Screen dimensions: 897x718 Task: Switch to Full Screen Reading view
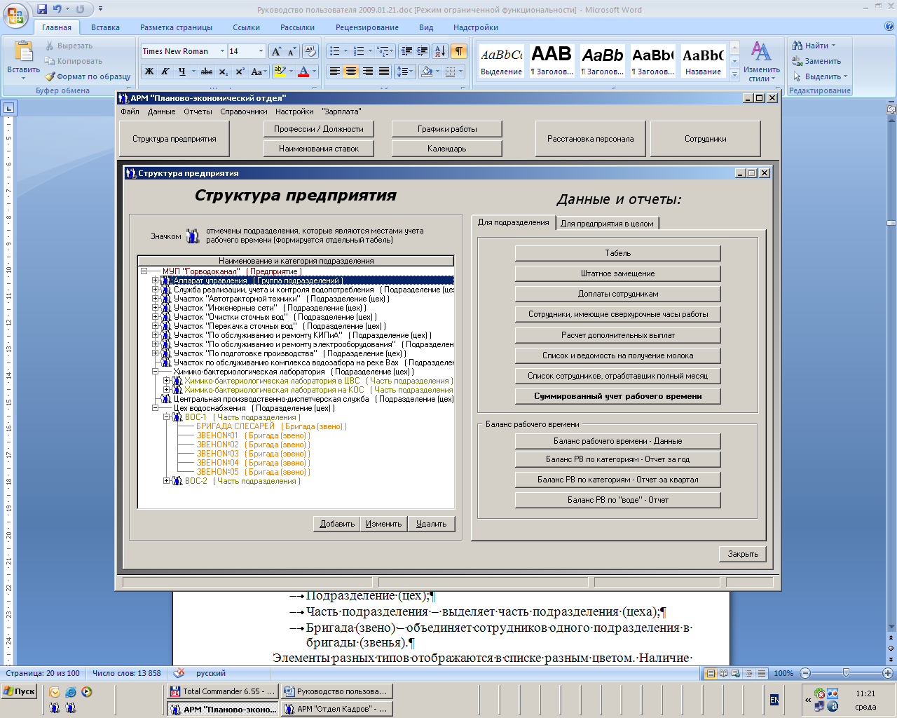[x=723, y=673]
